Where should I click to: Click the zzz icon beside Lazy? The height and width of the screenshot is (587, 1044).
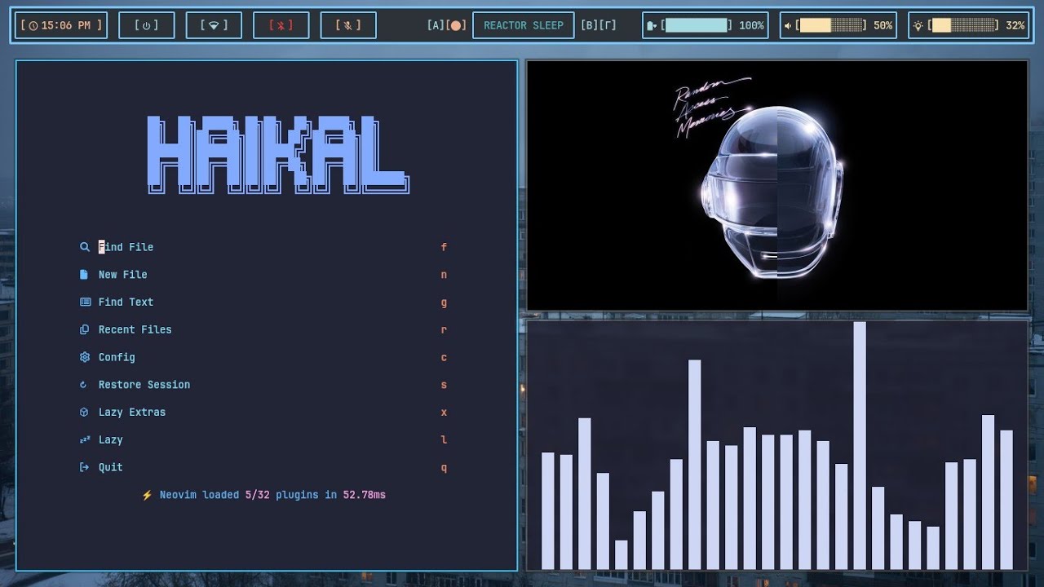85,439
